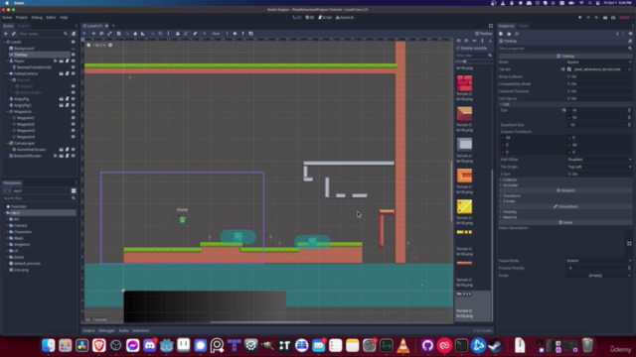636x357 pixels.
Task: Switch to Script workspace
Action: (x=325, y=18)
